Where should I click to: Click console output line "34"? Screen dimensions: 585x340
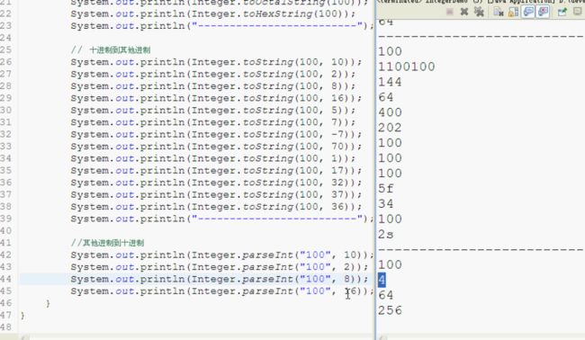tap(386, 204)
